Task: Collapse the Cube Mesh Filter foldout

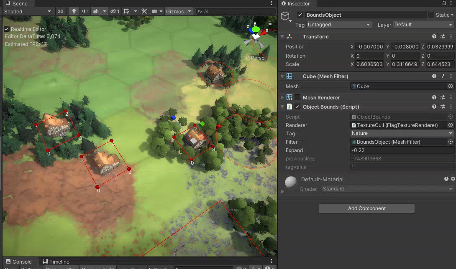Action: pos(282,76)
